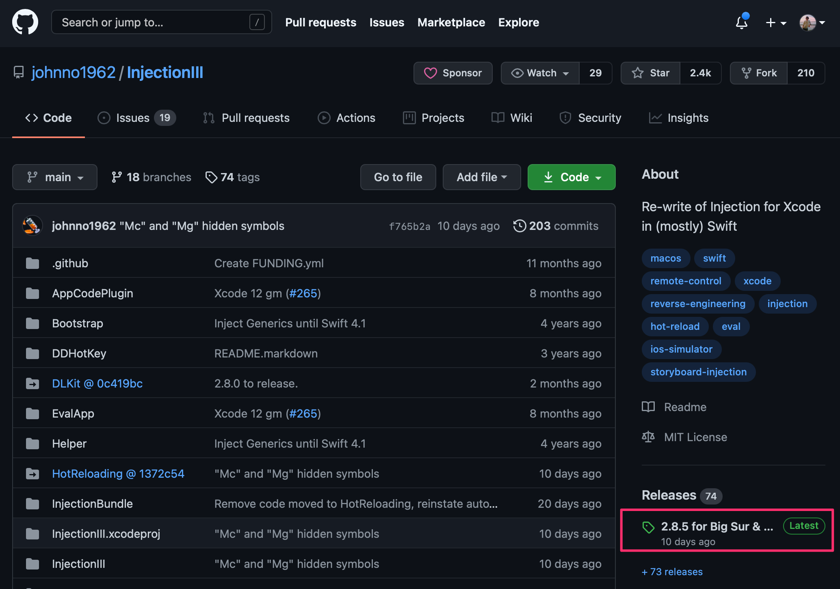Click the branches icon beside 18 branches

[x=117, y=177]
